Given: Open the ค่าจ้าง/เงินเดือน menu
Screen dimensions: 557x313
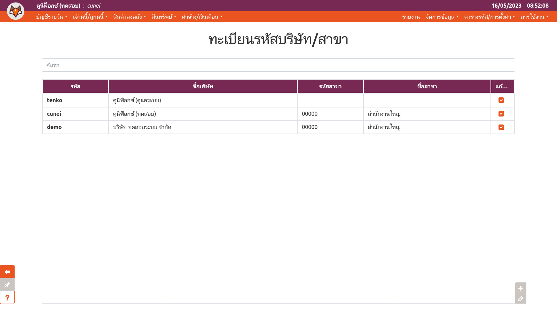Looking at the screenshot, I should 202,17.
